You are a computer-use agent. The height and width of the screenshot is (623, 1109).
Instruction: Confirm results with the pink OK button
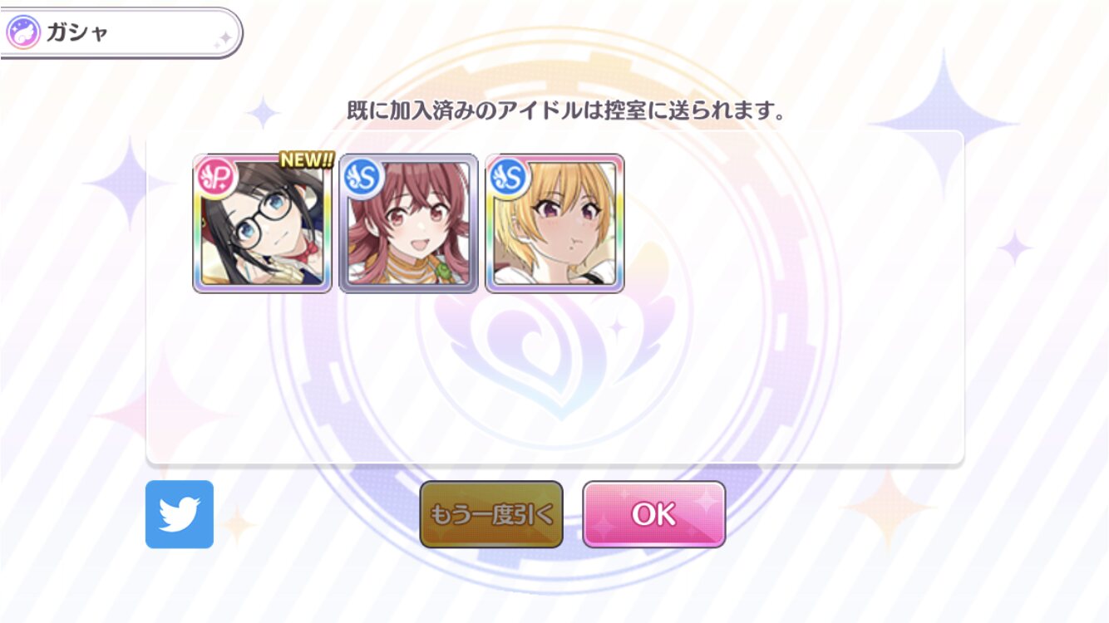[654, 514]
